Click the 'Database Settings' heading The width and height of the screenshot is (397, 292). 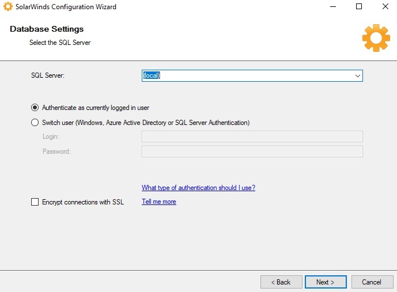[47, 29]
